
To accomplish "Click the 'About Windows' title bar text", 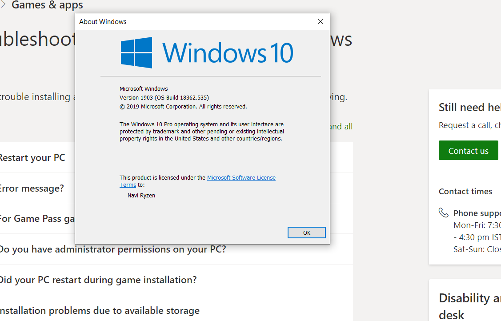I will (x=103, y=21).
